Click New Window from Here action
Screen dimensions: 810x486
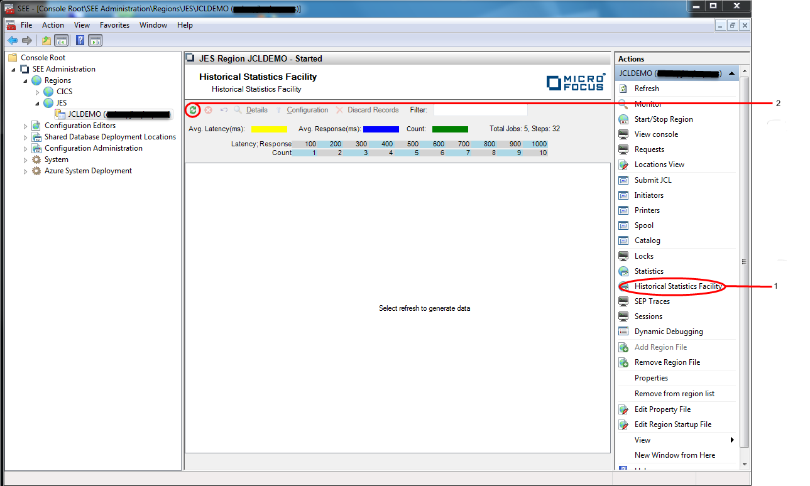[x=675, y=455]
